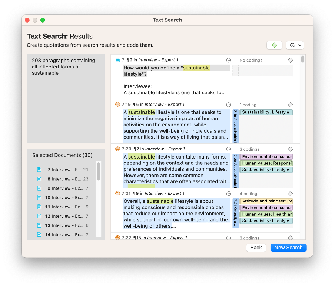The width and height of the screenshot is (335, 286).
Task: Click the results list vertical scrollbar
Action: tap(303, 59)
